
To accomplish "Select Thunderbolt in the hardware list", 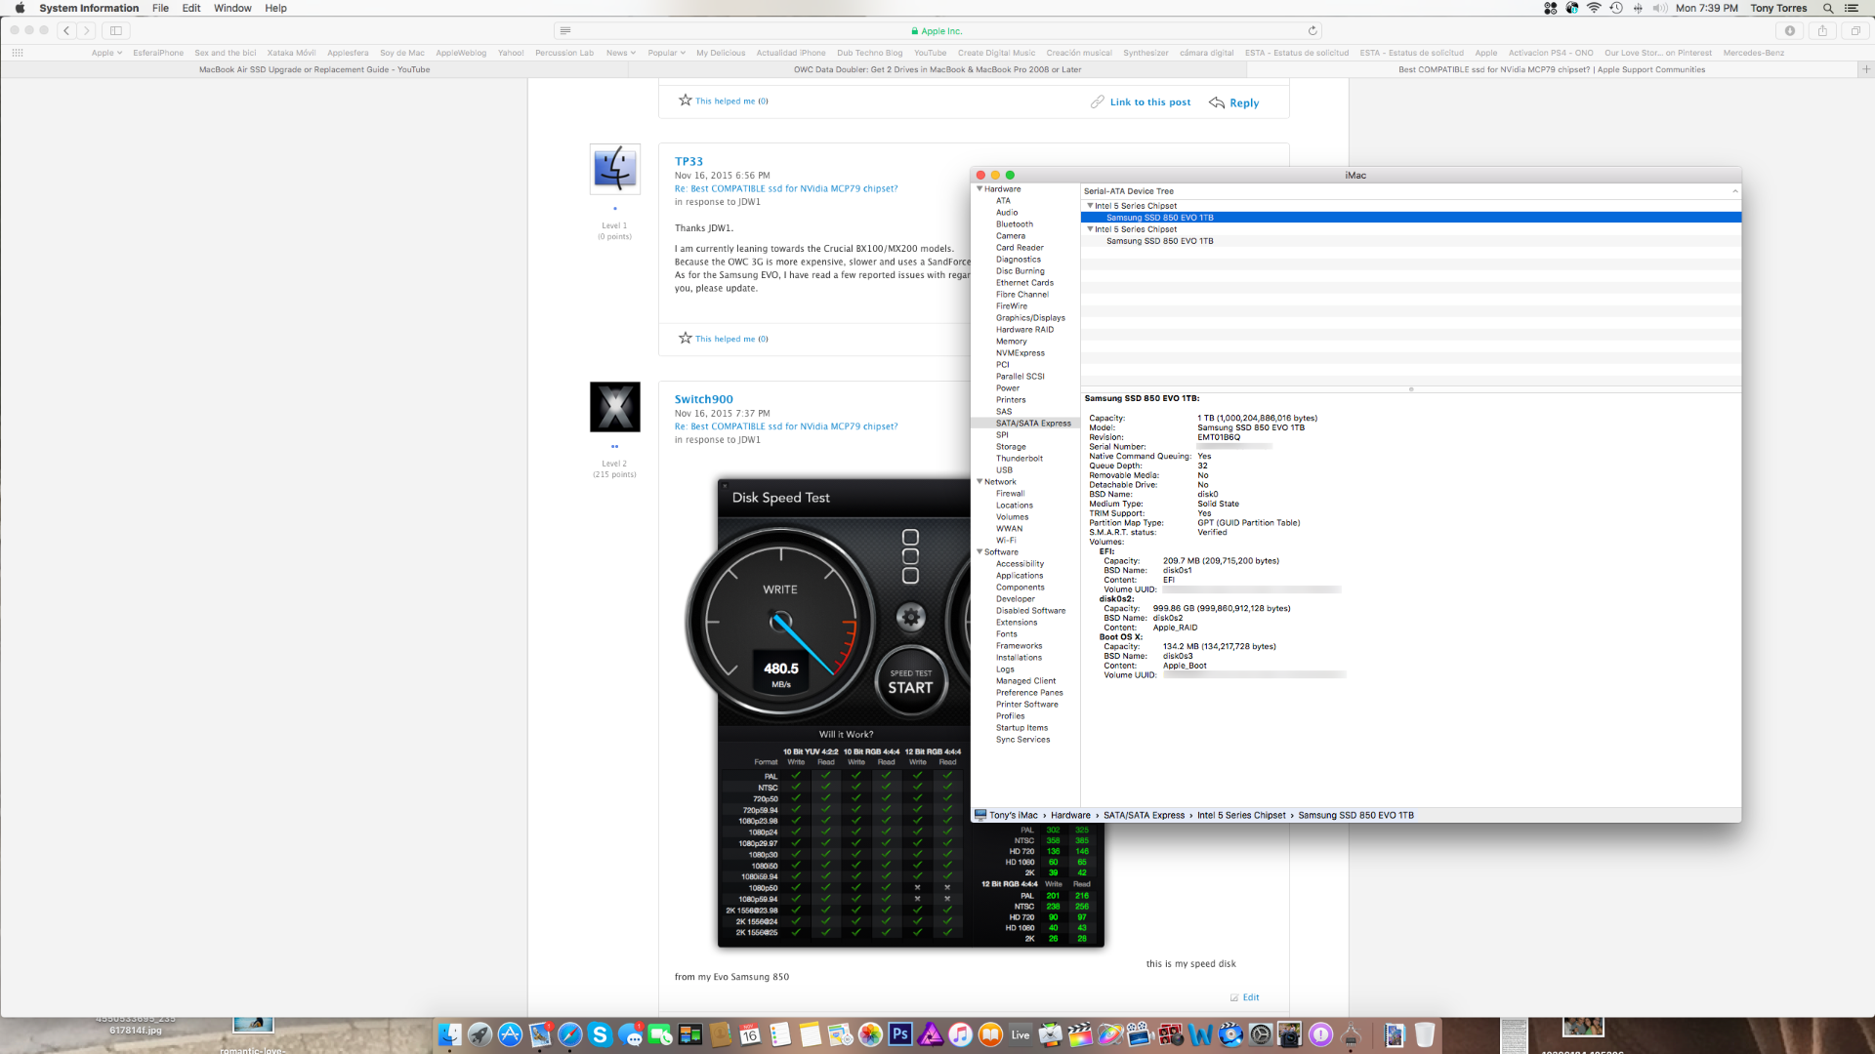I will tap(1019, 459).
